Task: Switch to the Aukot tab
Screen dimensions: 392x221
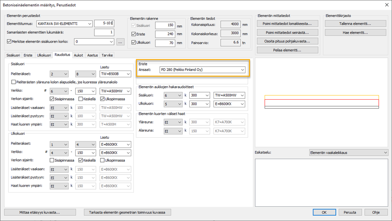Action: [x=78, y=55]
